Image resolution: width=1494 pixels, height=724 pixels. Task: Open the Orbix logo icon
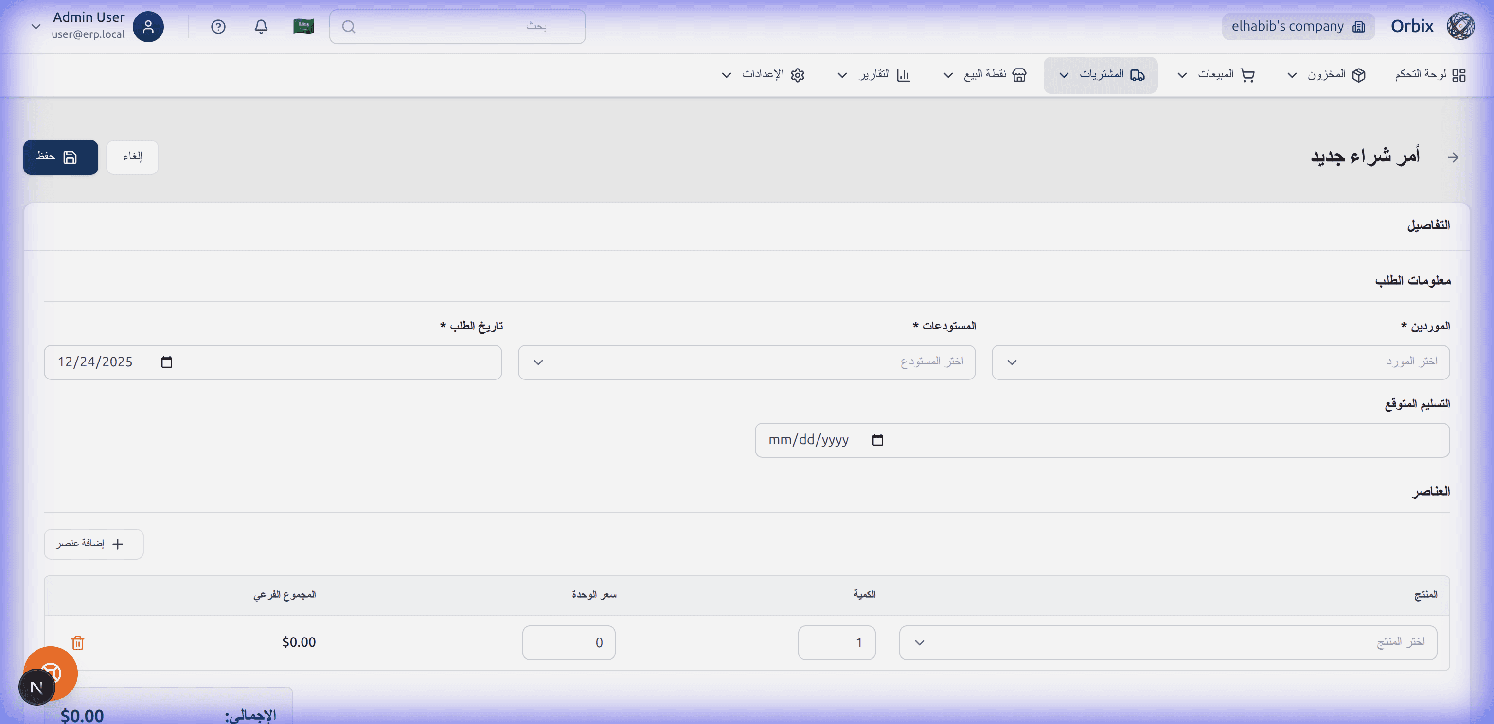(1460, 25)
